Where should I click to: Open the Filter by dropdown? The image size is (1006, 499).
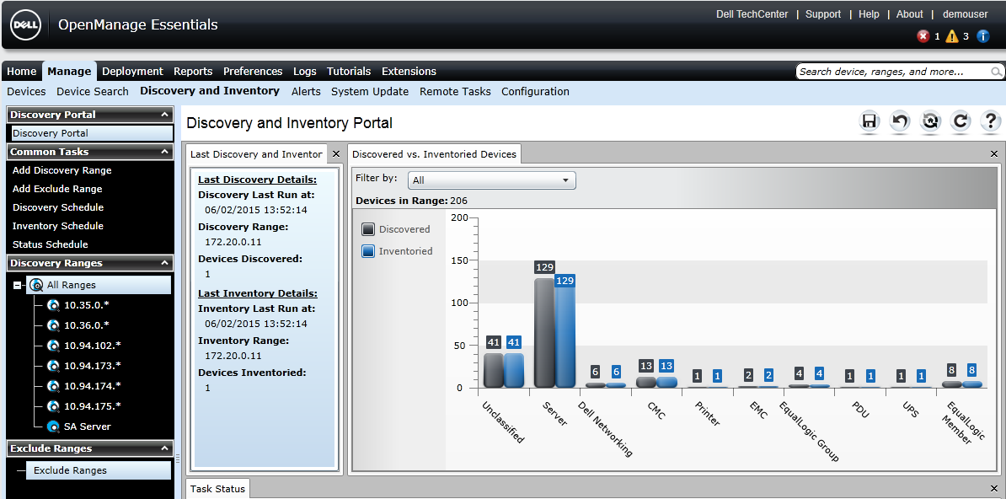pos(494,180)
